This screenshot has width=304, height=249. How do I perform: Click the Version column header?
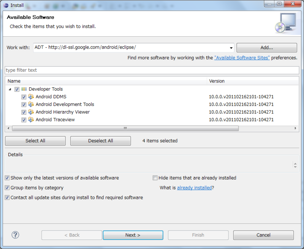point(253,81)
